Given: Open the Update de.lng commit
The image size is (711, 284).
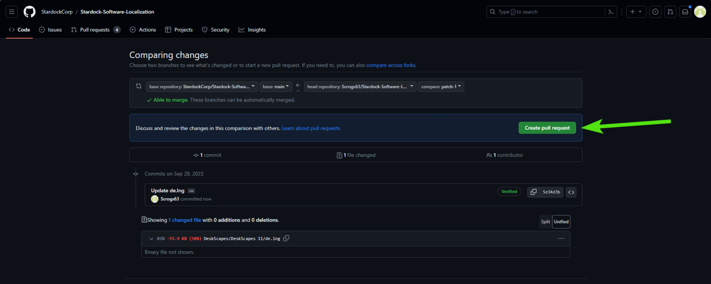Looking at the screenshot, I should coord(168,191).
